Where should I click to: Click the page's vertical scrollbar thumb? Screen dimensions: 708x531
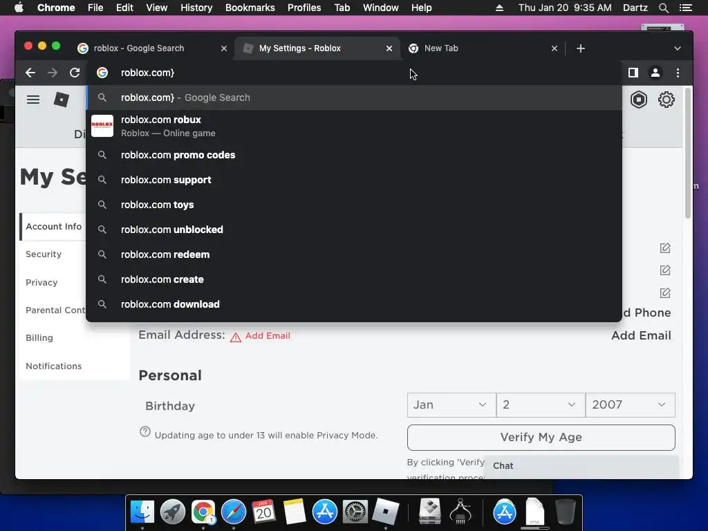click(688, 153)
